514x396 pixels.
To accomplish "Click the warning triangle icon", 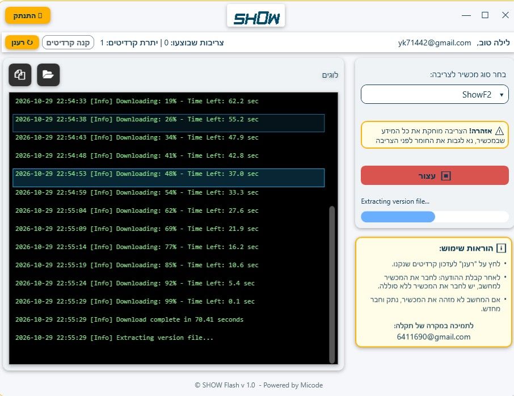I will (499, 131).
